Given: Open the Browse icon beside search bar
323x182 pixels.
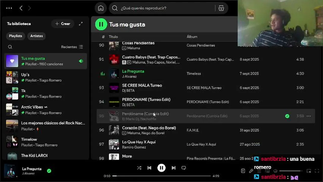Looking at the screenshot, I should pyautogui.click(x=221, y=8).
